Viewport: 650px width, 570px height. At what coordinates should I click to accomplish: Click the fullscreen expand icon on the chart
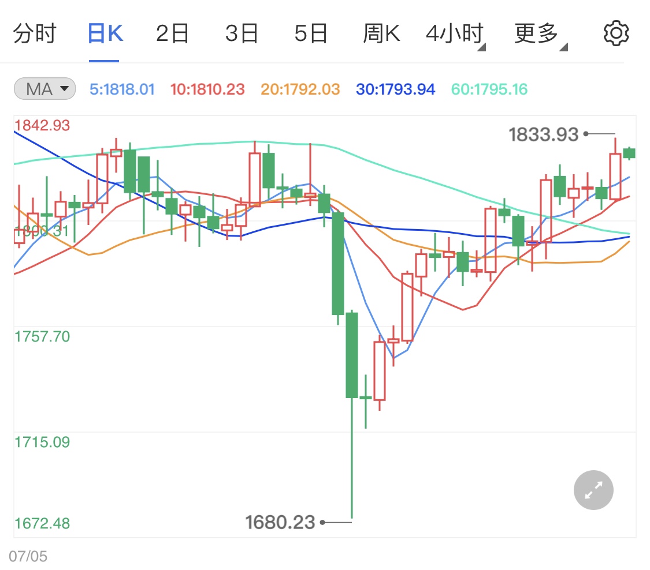[593, 490]
